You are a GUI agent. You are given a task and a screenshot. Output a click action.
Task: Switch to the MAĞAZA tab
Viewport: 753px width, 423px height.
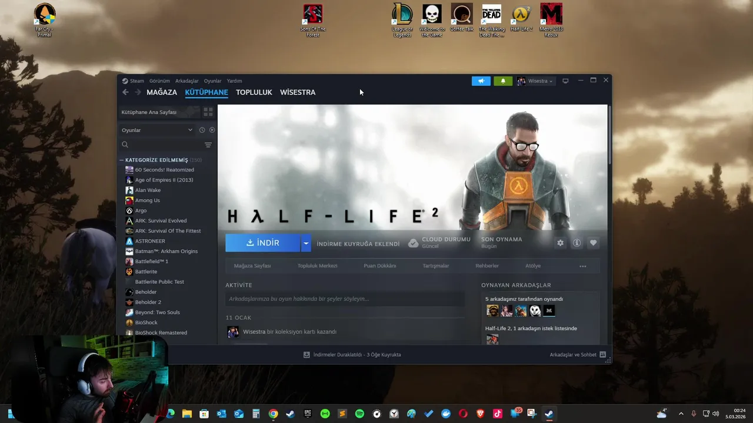[162, 92]
